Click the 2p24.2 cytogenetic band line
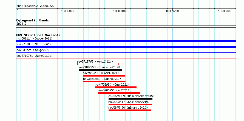 (x=126, y=27)
